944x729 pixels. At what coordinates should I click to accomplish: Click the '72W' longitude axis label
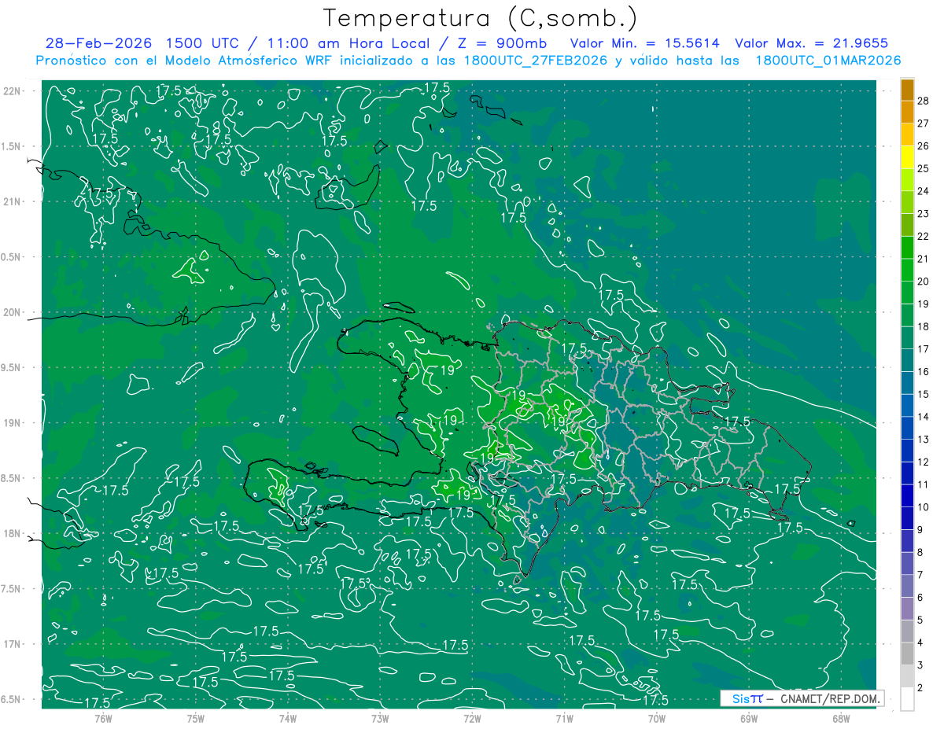(472, 718)
